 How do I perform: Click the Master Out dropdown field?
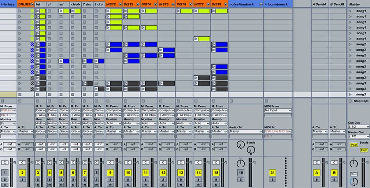click(359, 136)
